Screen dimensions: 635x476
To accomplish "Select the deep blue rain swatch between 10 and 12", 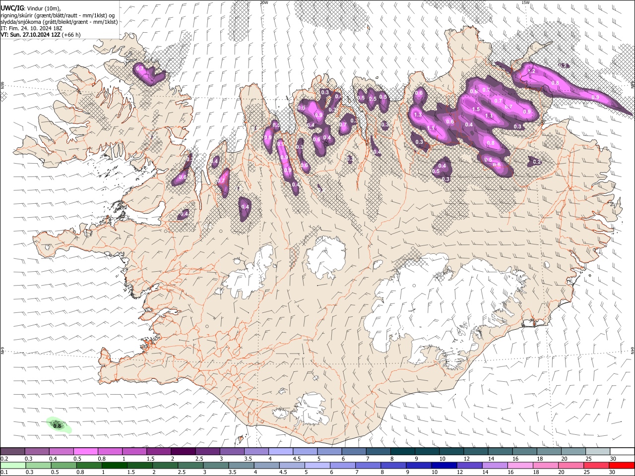I will 444,465.
